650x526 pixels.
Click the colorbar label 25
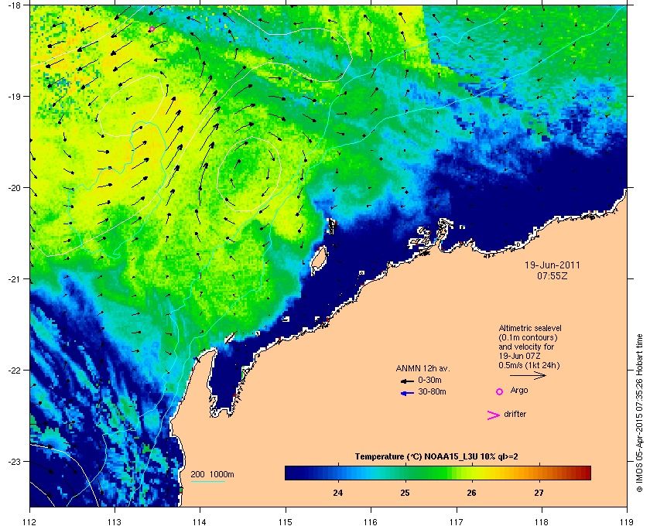click(405, 493)
